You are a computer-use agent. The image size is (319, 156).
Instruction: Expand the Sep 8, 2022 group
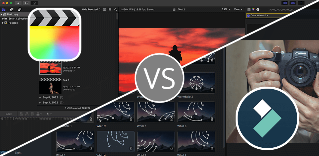point(40,98)
